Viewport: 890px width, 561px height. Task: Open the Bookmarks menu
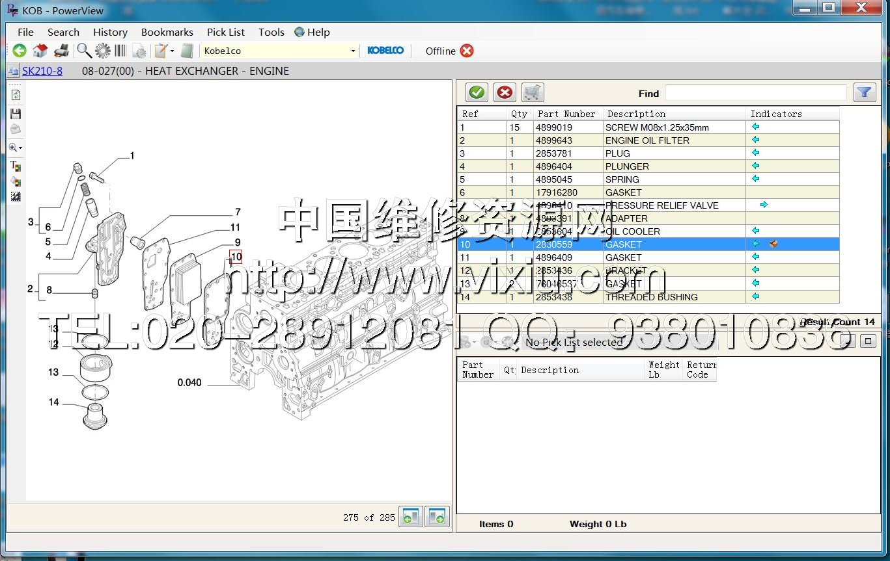click(x=167, y=32)
